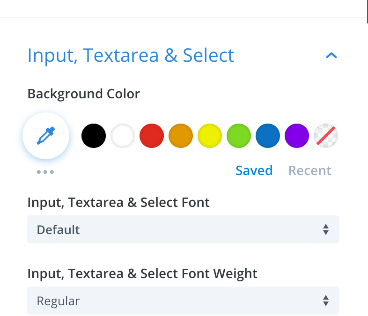Click the Input, Textarea & Select Font label
368x316 pixels.
coord(118,202)
